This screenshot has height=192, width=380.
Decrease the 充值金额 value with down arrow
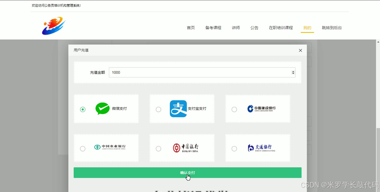293,73
